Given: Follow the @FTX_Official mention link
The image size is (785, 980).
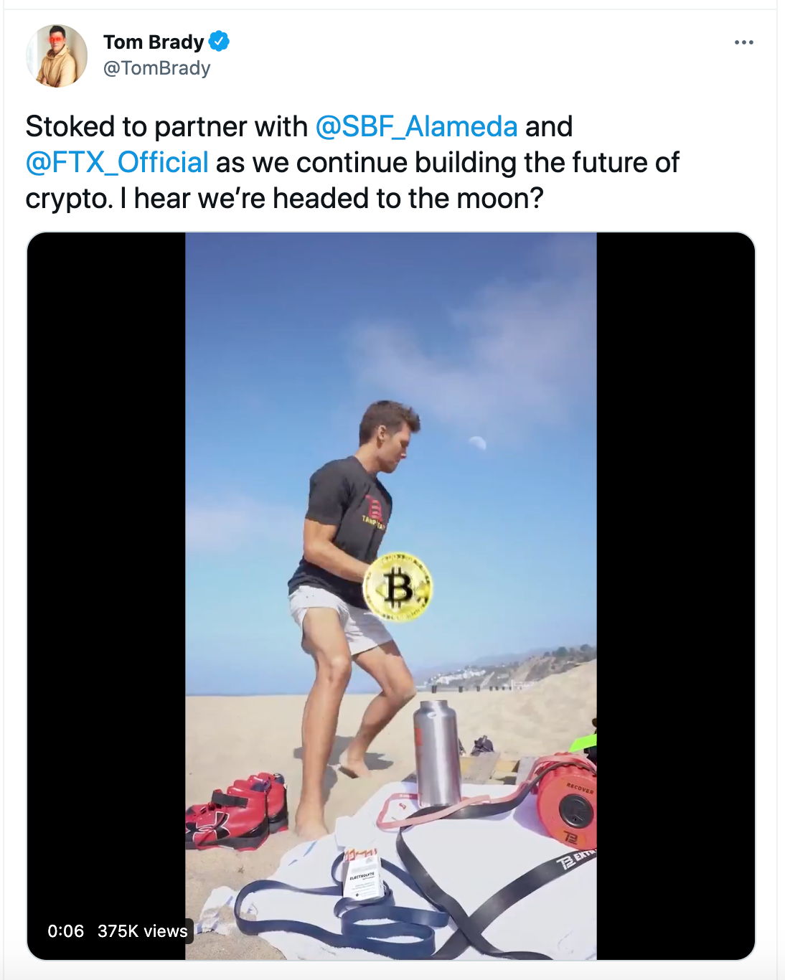Looking at the screenshot, I should pyautogui.click(x=117, y=163).
